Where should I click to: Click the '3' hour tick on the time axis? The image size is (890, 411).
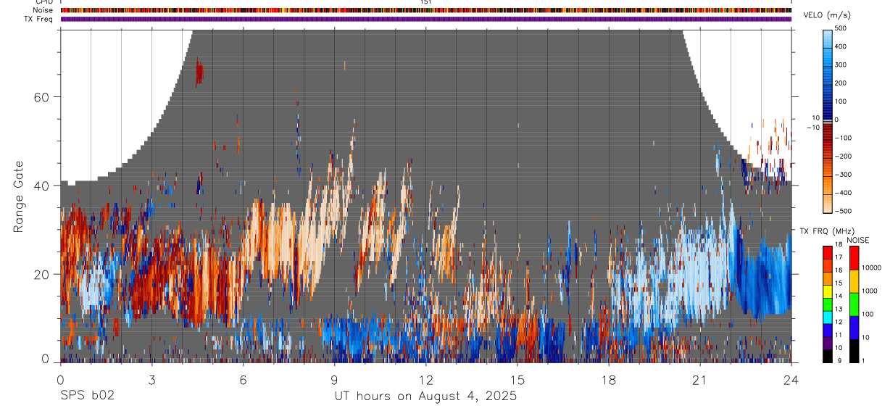[151, 379]
